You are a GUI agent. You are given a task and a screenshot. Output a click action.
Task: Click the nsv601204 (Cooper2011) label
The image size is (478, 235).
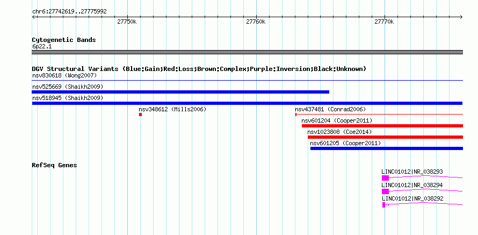click(x=337, y=120)
